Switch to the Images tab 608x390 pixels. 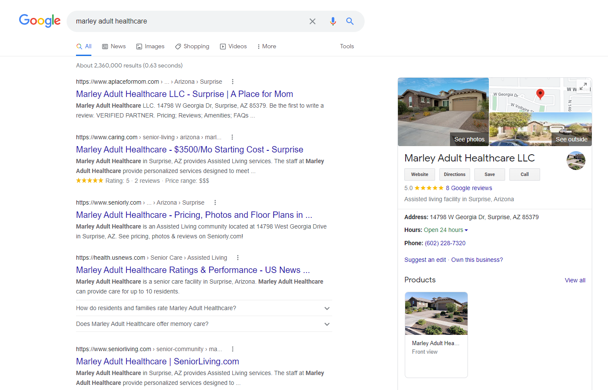pos(150,46)
